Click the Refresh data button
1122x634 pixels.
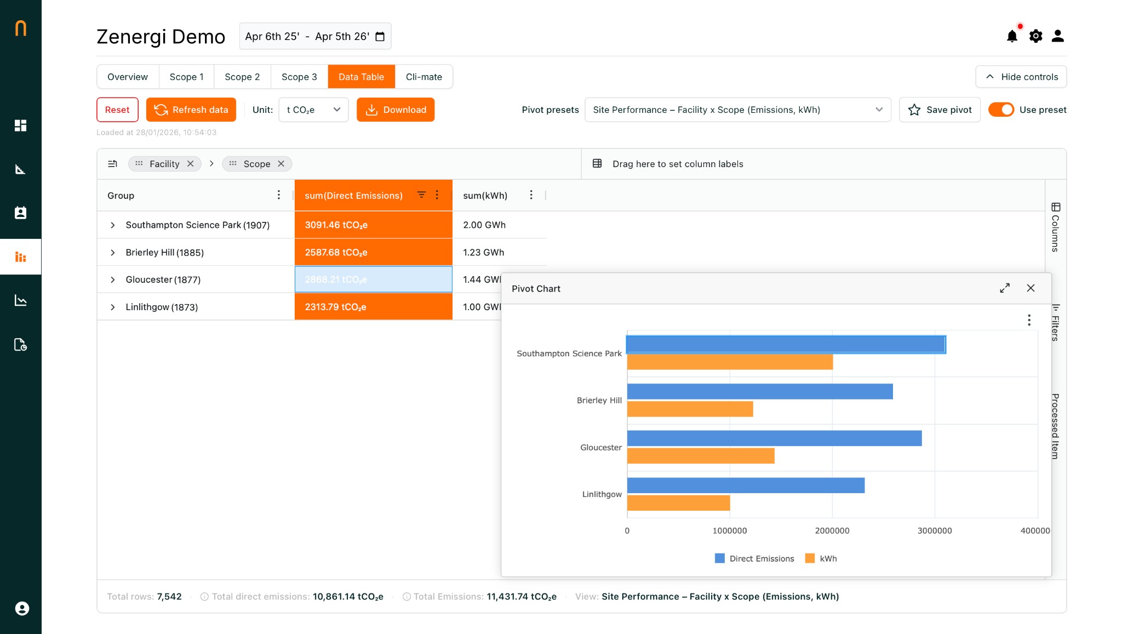click(191, 110)
